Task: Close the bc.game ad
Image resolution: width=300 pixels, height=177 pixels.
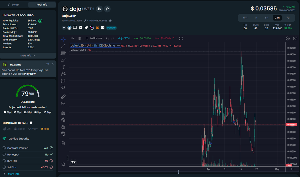Action: pos(52,64)
